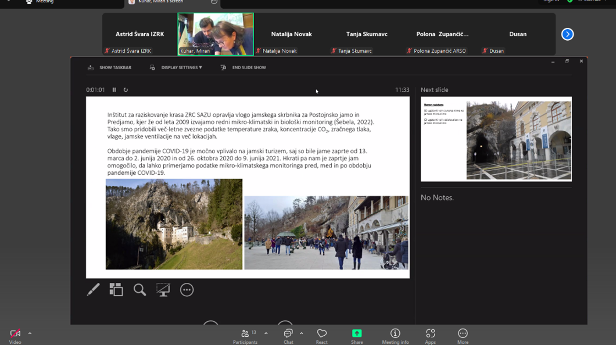Select the Next slide preview thumbnail
616x345 pixels.
496,140
